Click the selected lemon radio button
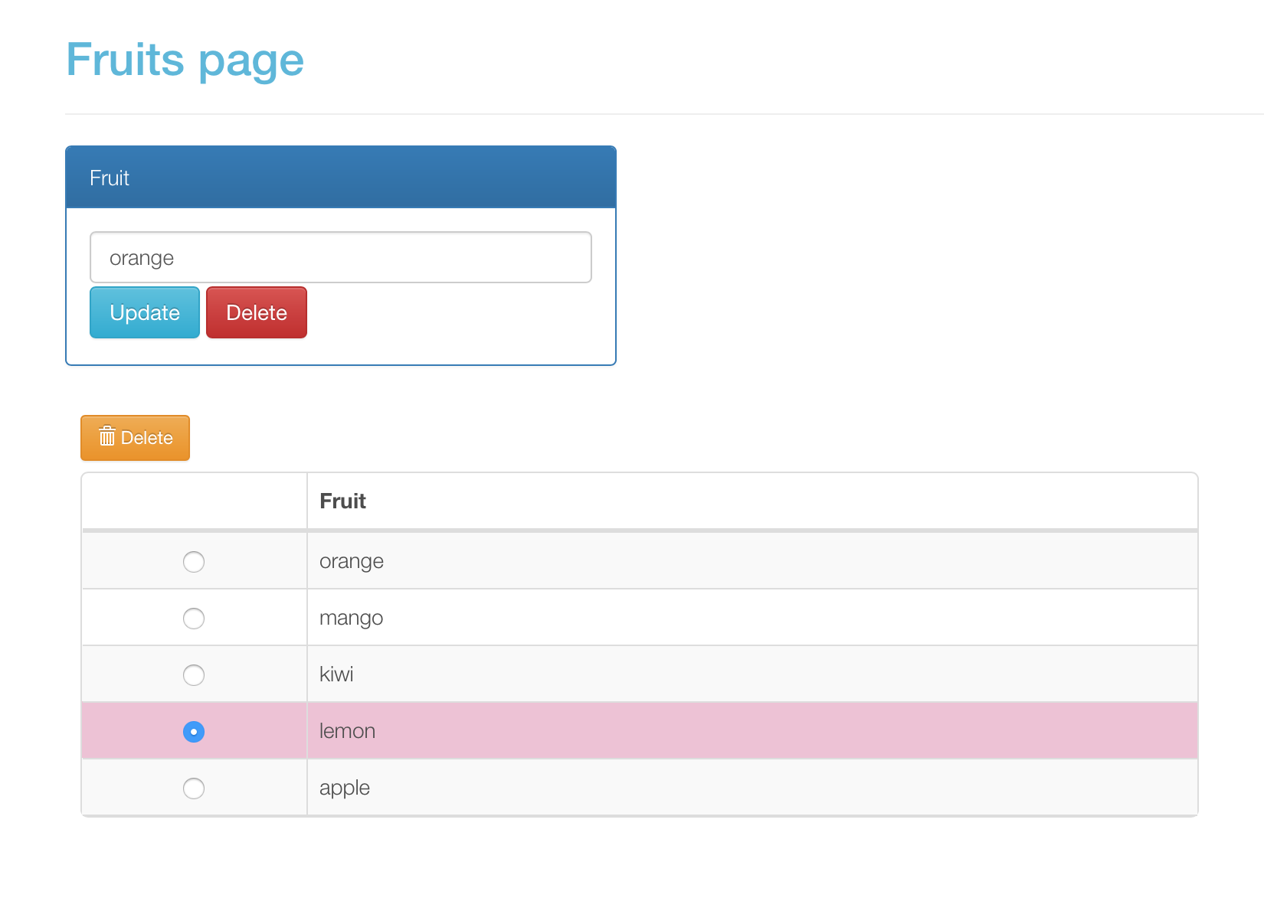The height and width of the screenshot is (911, 1264). coord(194,731)
